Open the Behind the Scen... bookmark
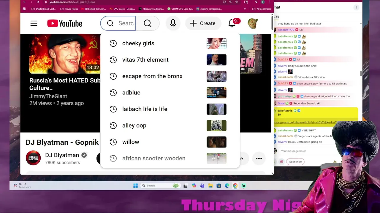The width and height of the screenshot is (380, 213). pyautogui.click(x=93, y=9)
